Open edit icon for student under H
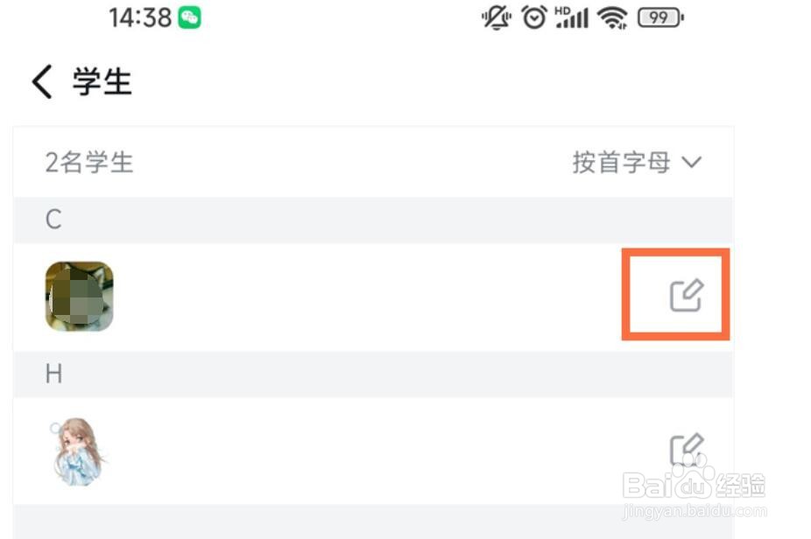811x539 pixels. click(687, 449)
